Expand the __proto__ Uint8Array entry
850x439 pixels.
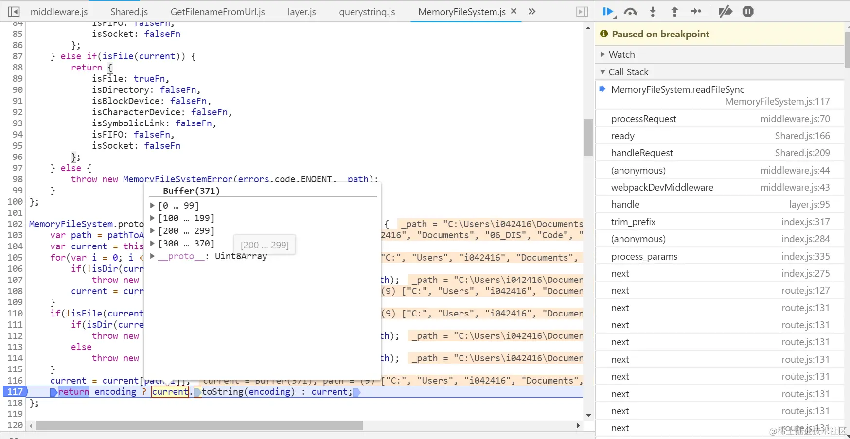pyautogui.click(x=152, y=256)
